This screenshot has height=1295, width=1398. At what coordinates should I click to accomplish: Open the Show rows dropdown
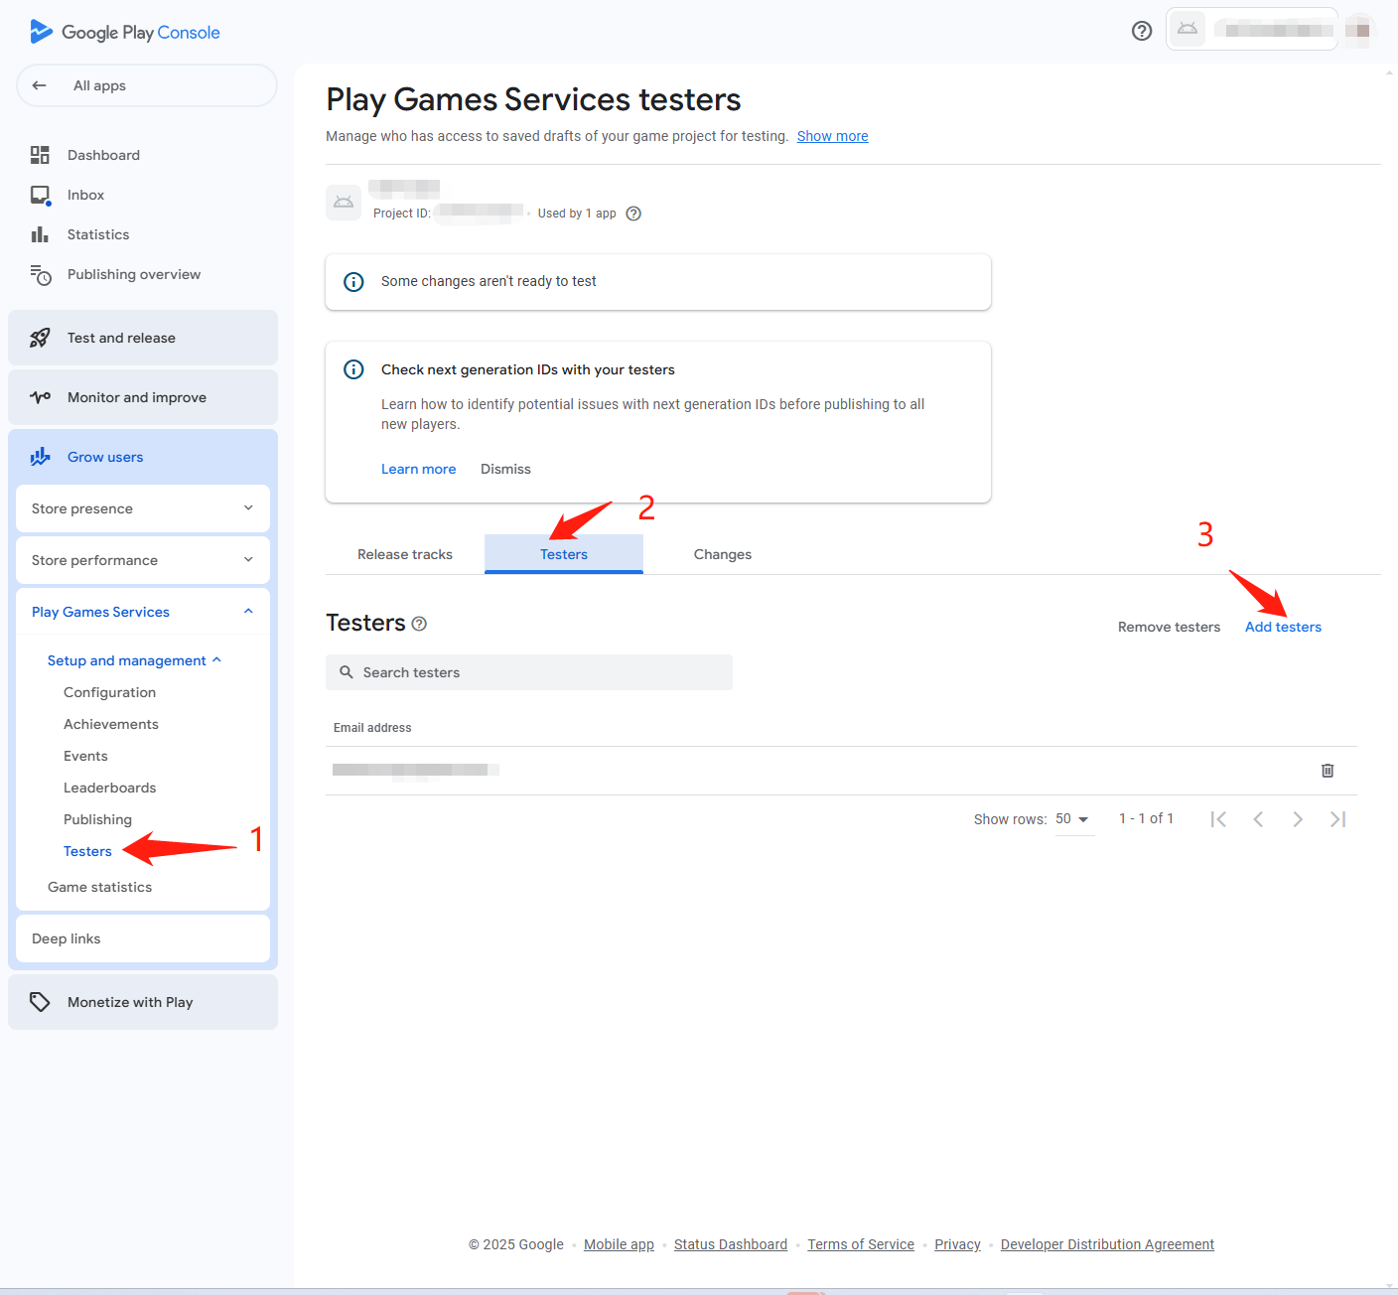(x=1073, y=818)
